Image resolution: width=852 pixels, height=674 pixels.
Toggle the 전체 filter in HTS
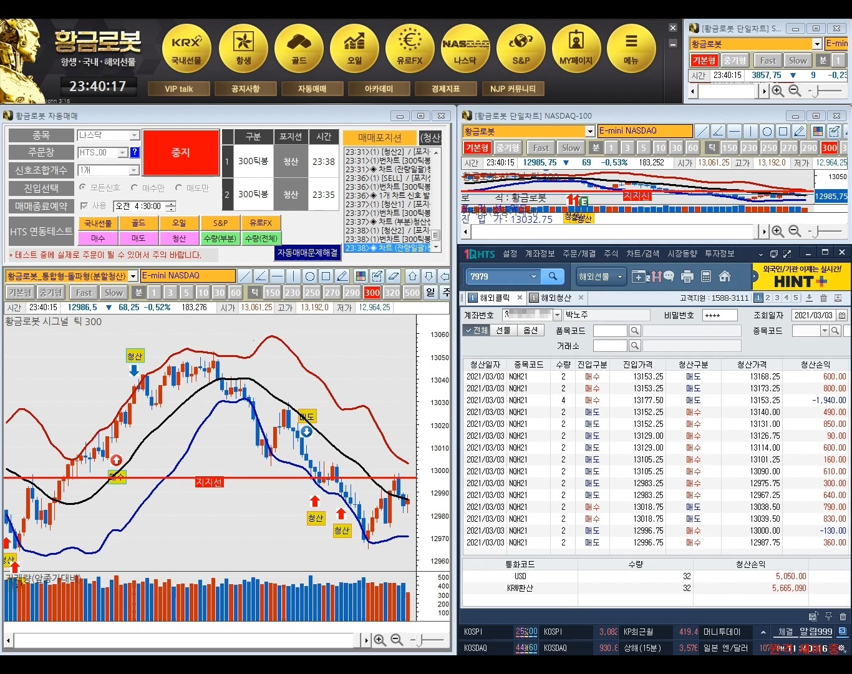click(477, 330)
